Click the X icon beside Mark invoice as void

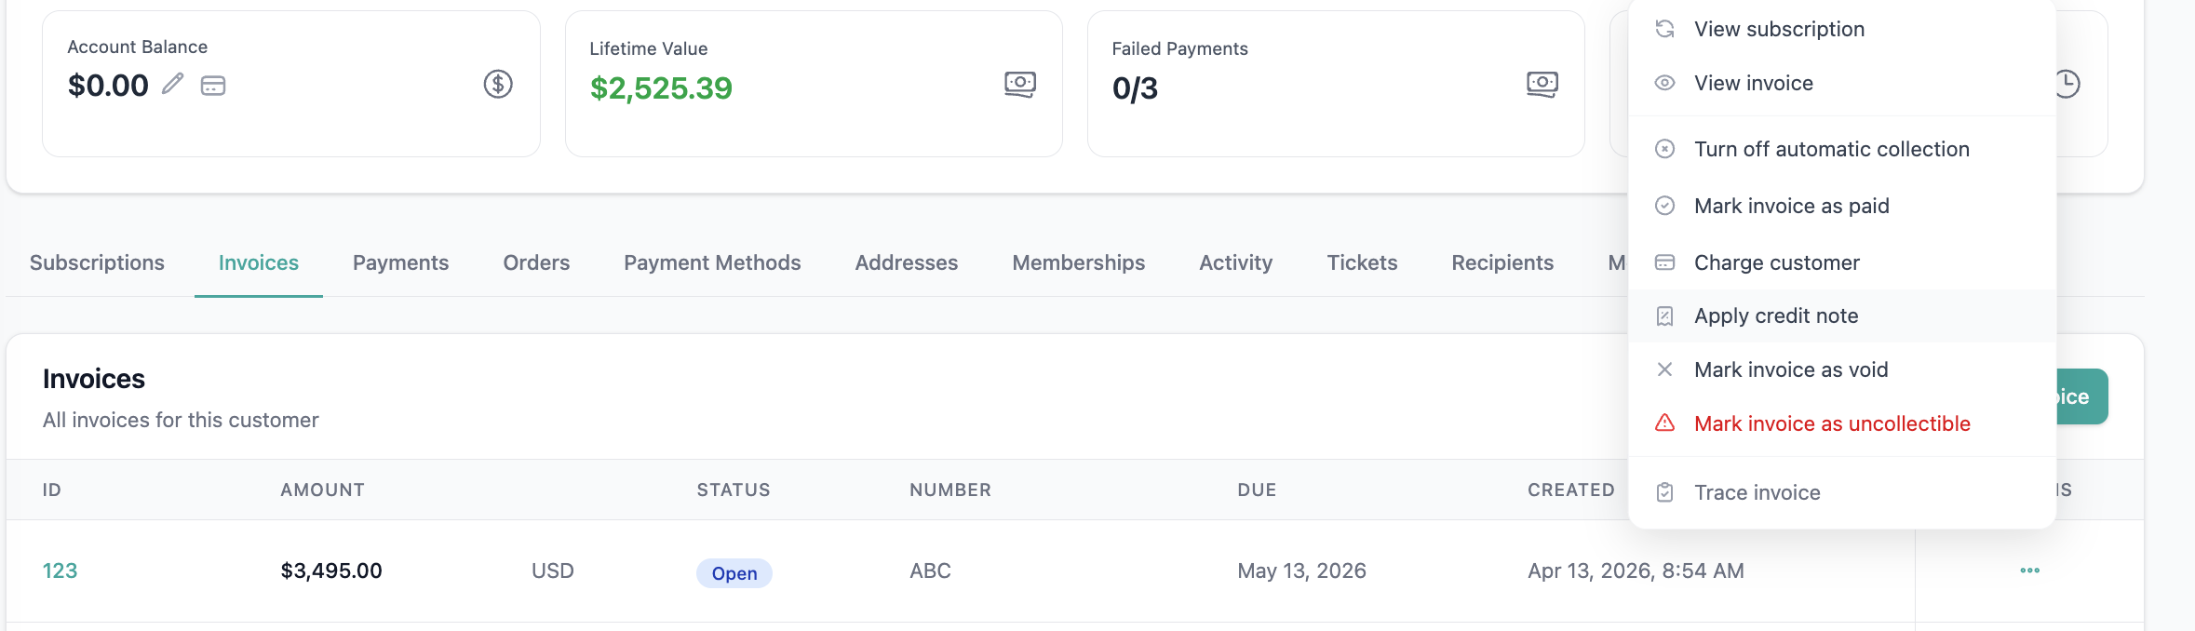[x=1664, y=369]
